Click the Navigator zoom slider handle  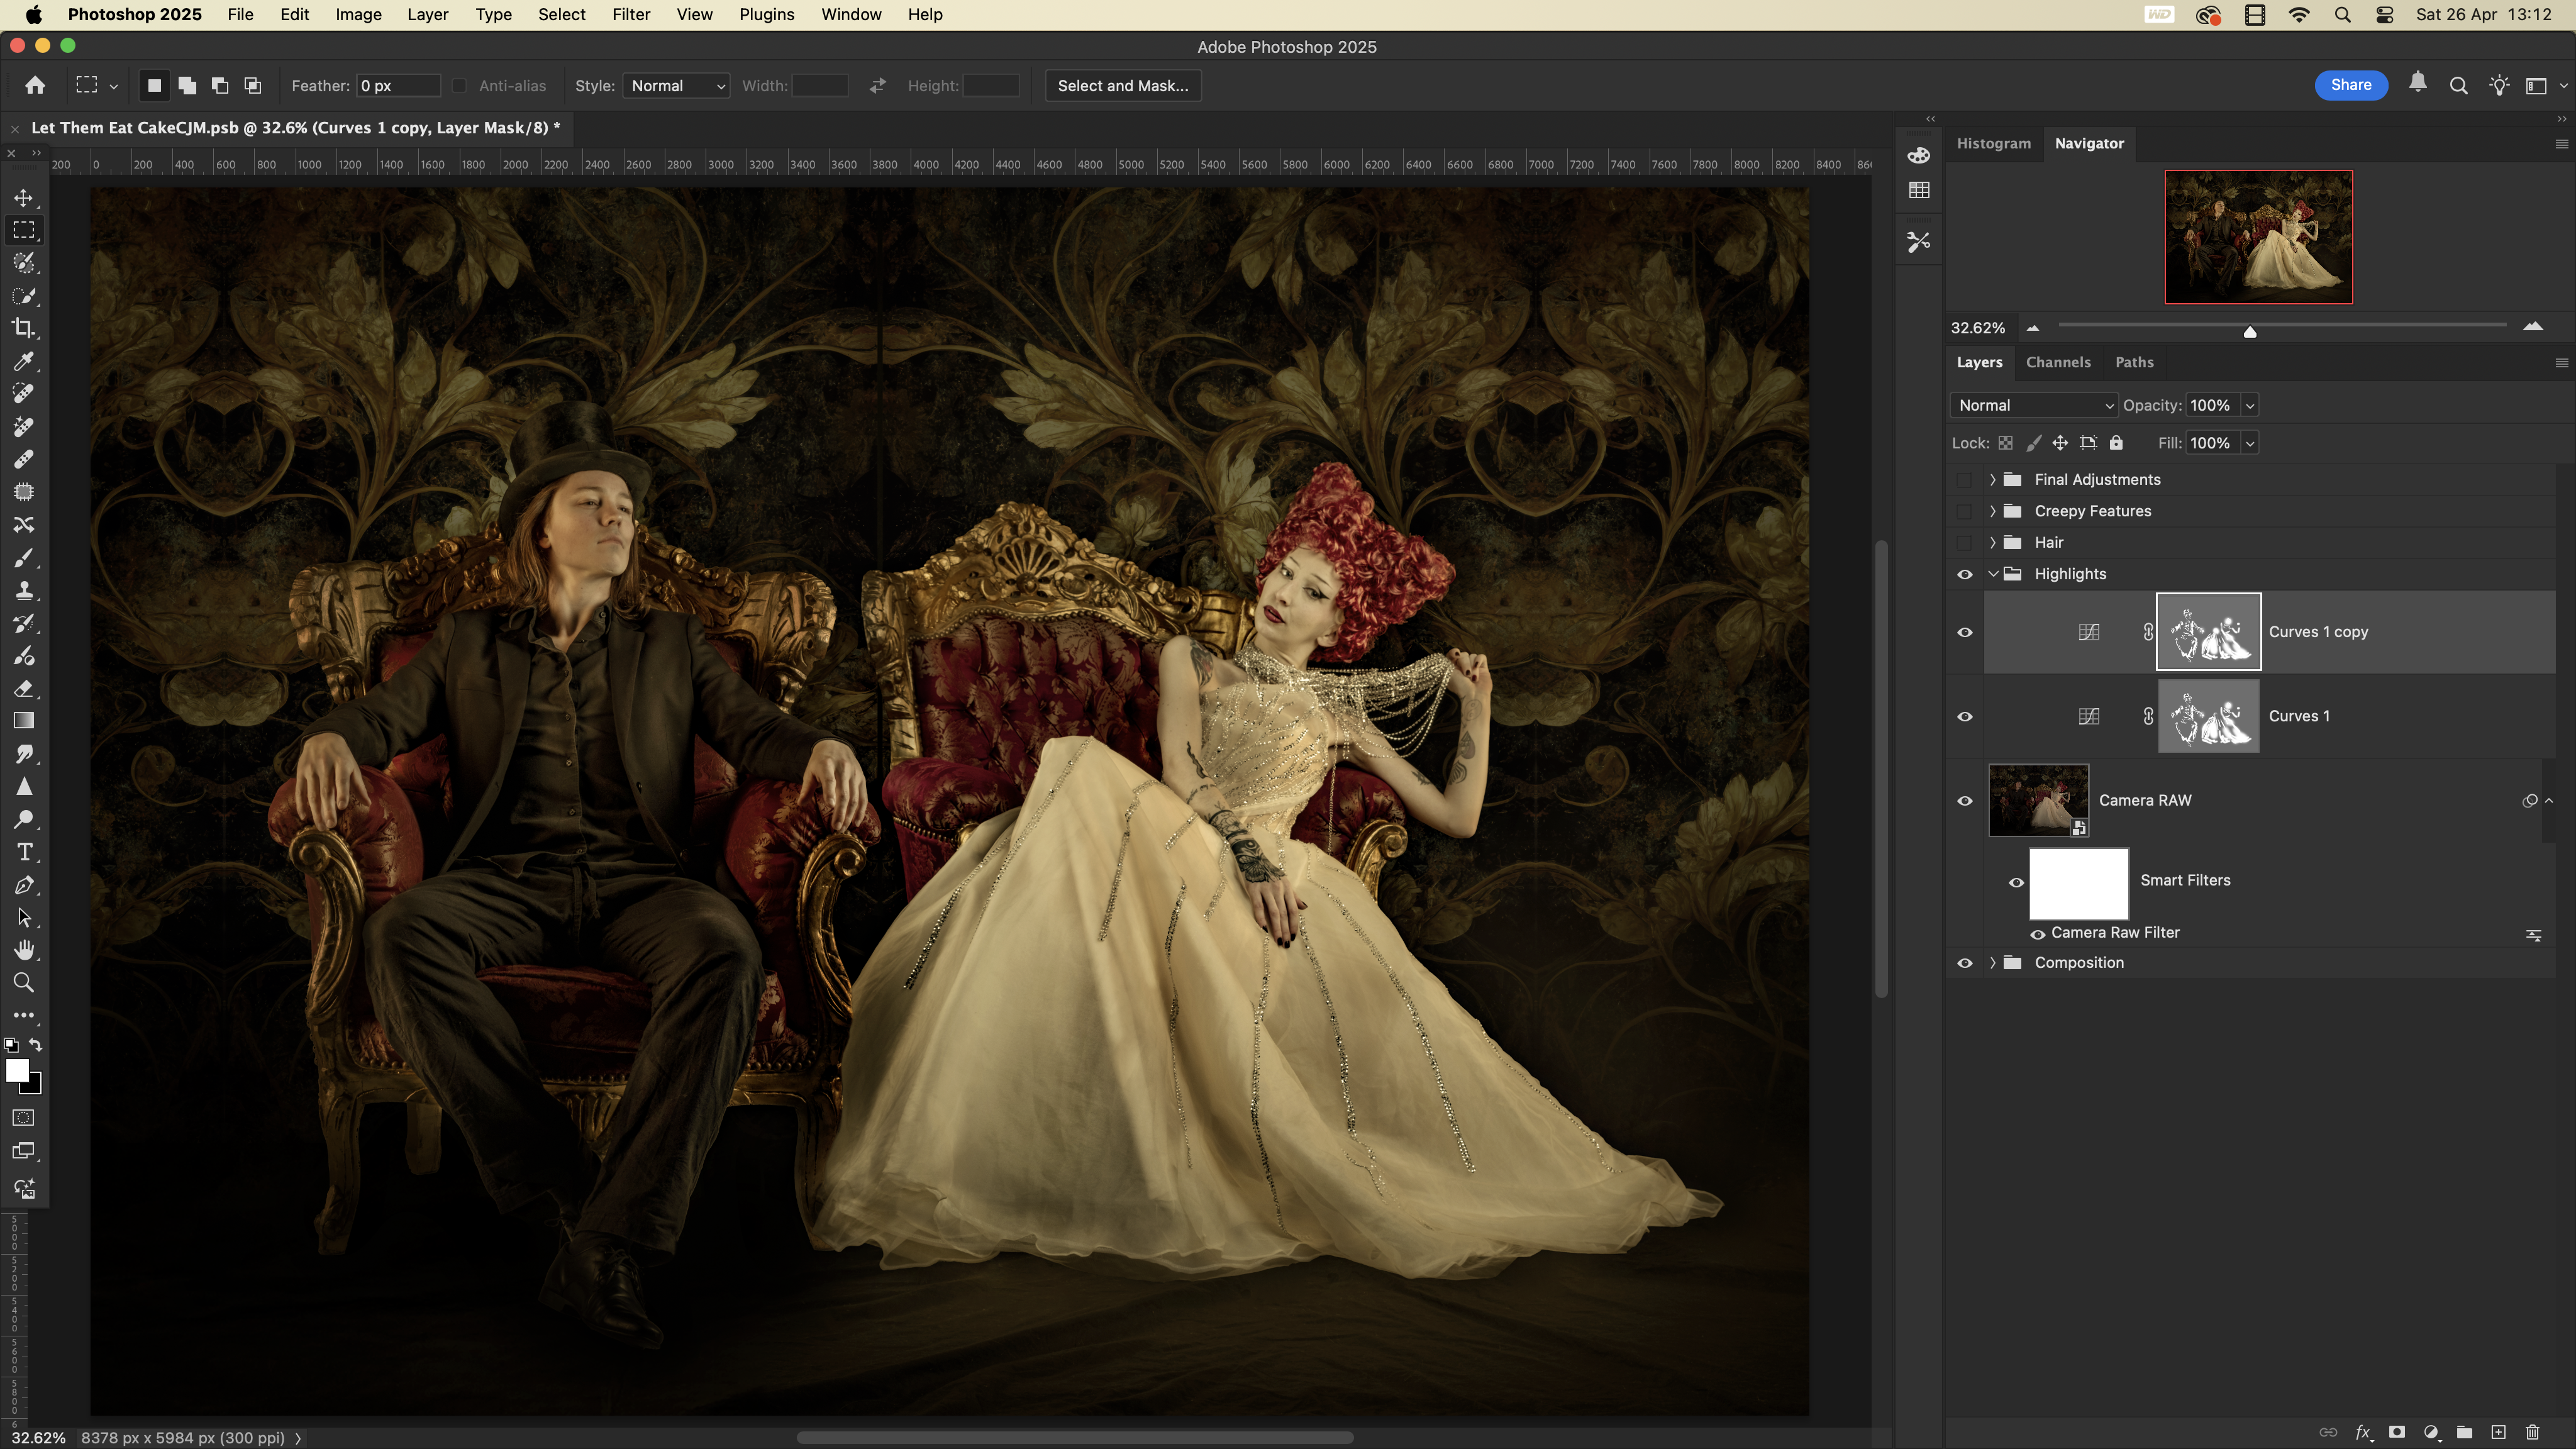[x=2250, y=331]
